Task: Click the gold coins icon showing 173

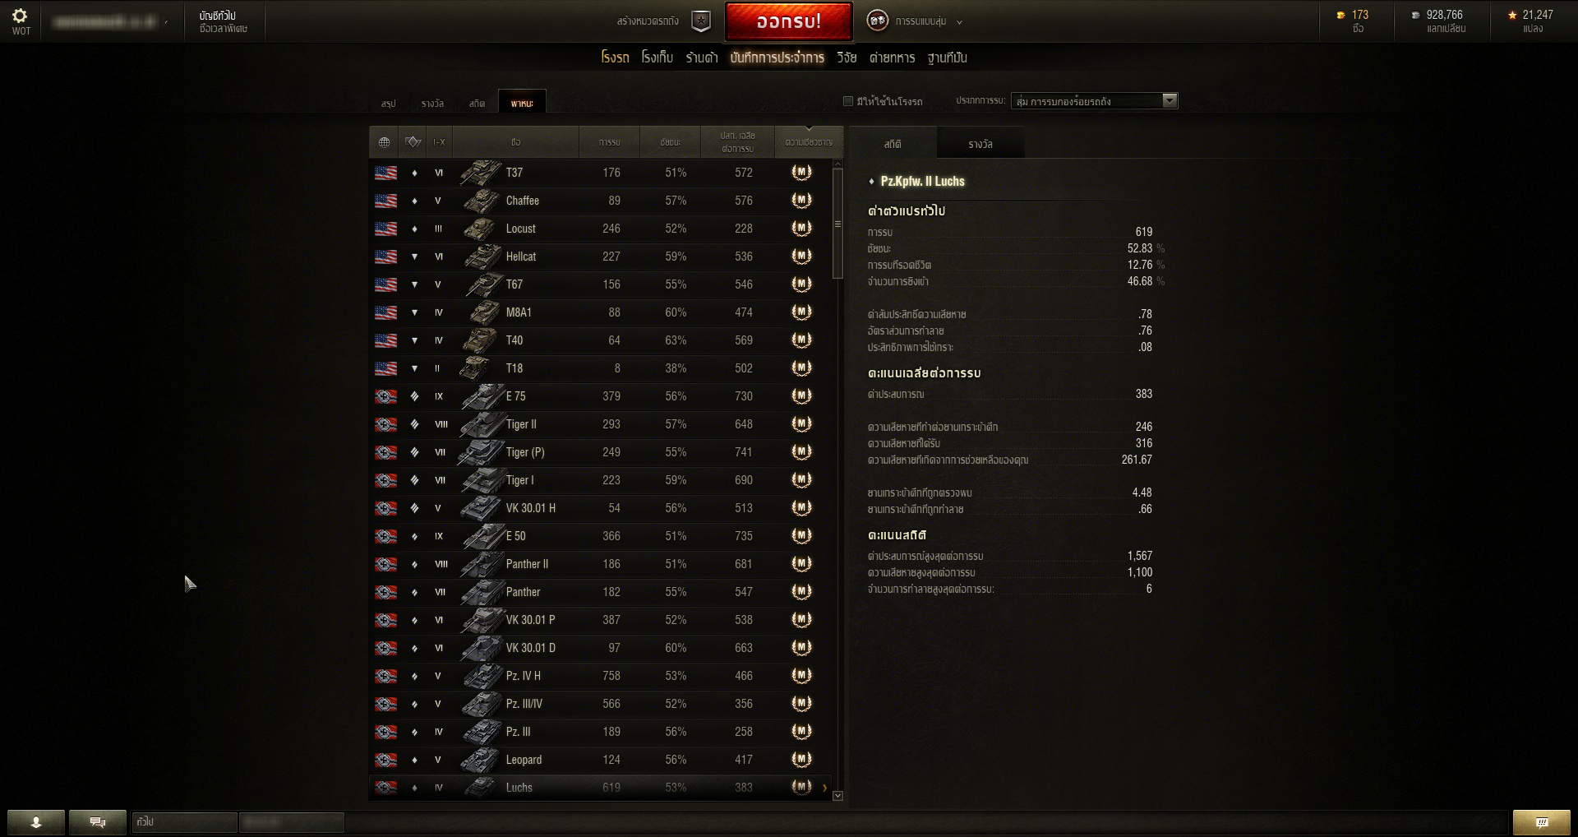Action: pyautogui.click(x=1341, y=15)
